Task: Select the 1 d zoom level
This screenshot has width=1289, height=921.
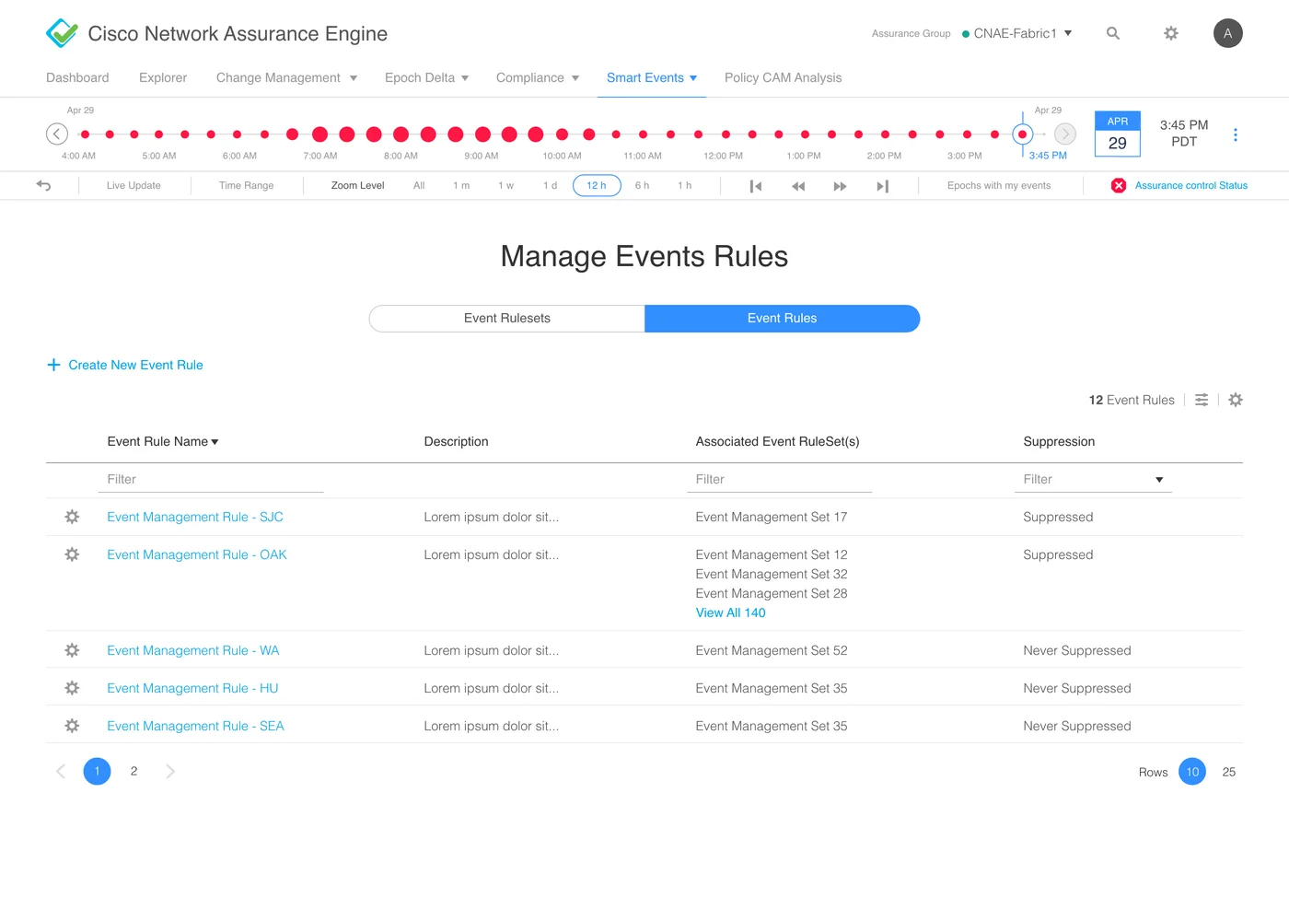Action: [x=550, y=185]
